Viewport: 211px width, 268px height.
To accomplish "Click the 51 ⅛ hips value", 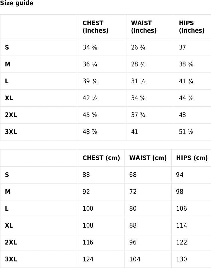I will coord(186,132).
